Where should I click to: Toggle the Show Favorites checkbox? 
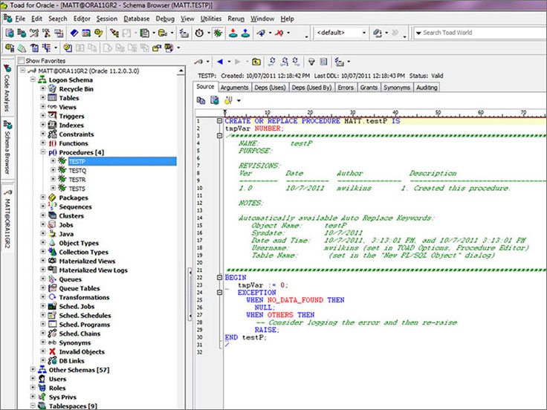tap(21, 61)
